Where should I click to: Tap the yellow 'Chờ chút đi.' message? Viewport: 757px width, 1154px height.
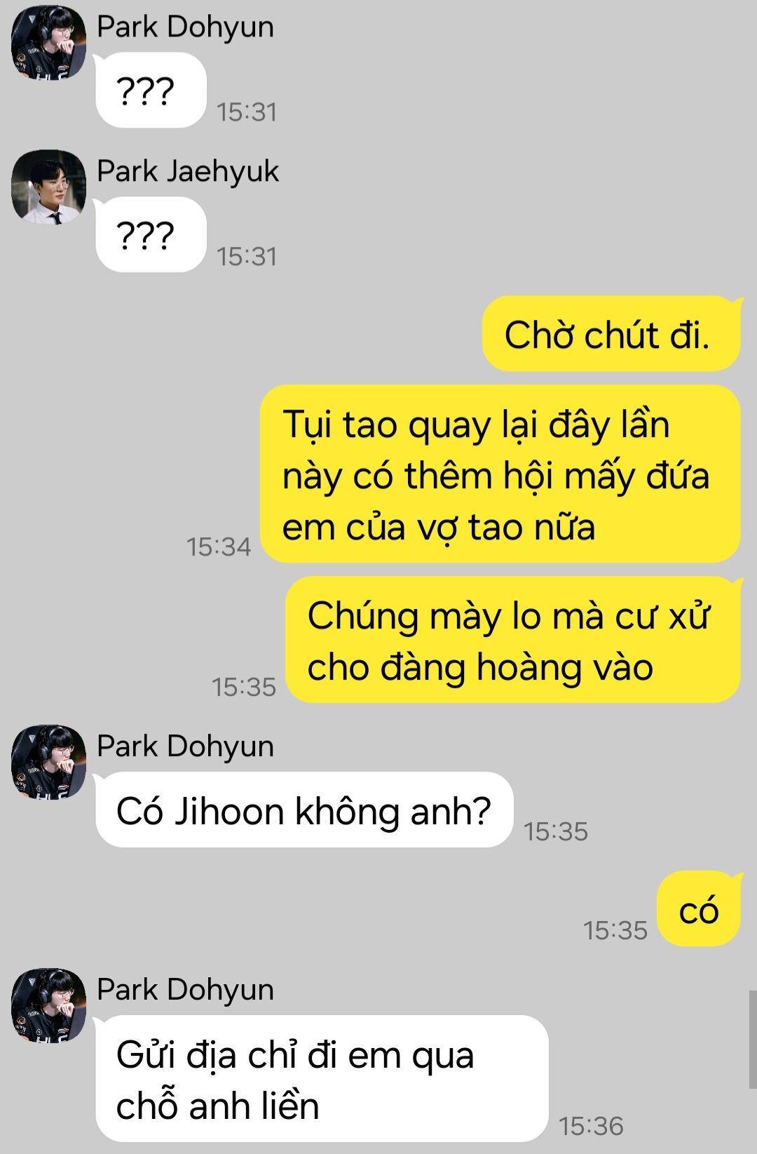tap(611, 333)
